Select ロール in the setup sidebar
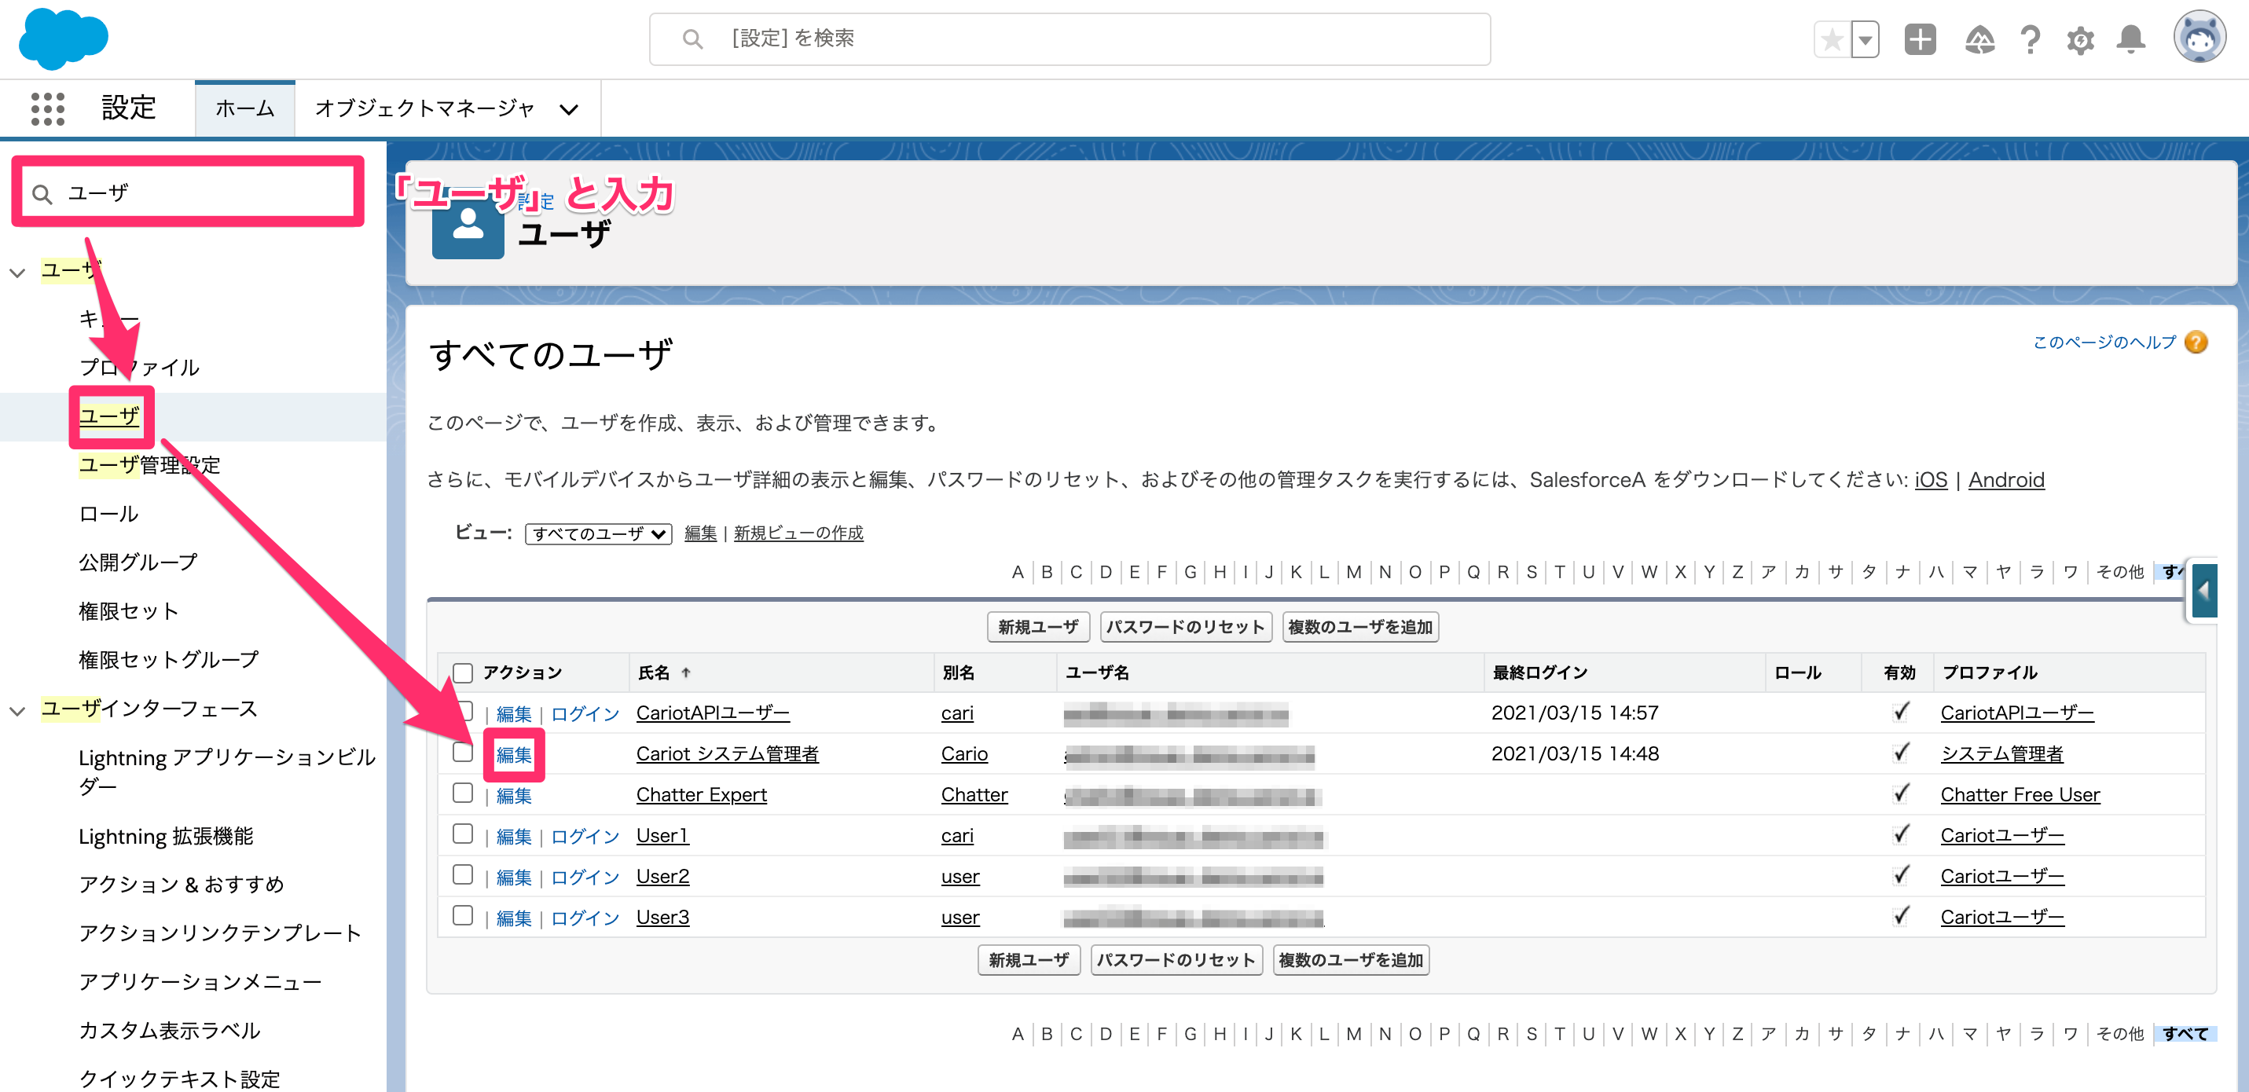Image resolution: width=2249 pixels, height=1092 pixels. pos(108,513)
